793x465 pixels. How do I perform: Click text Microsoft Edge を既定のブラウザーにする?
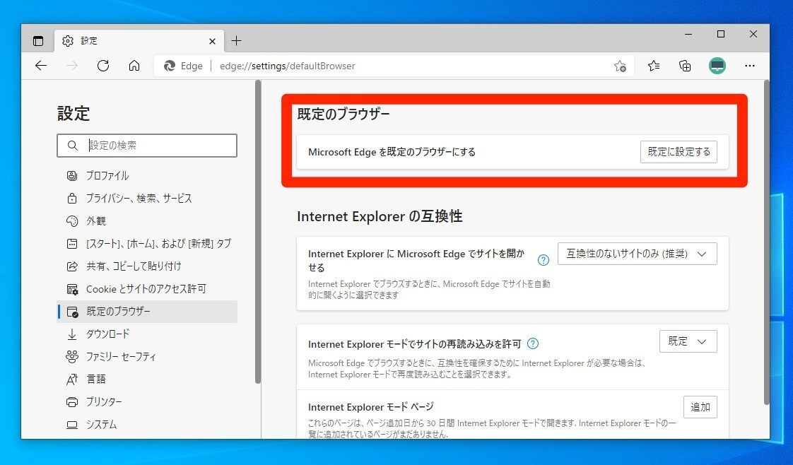(x=392, y=152)
